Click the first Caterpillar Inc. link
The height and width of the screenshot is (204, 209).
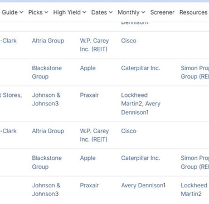140,68
